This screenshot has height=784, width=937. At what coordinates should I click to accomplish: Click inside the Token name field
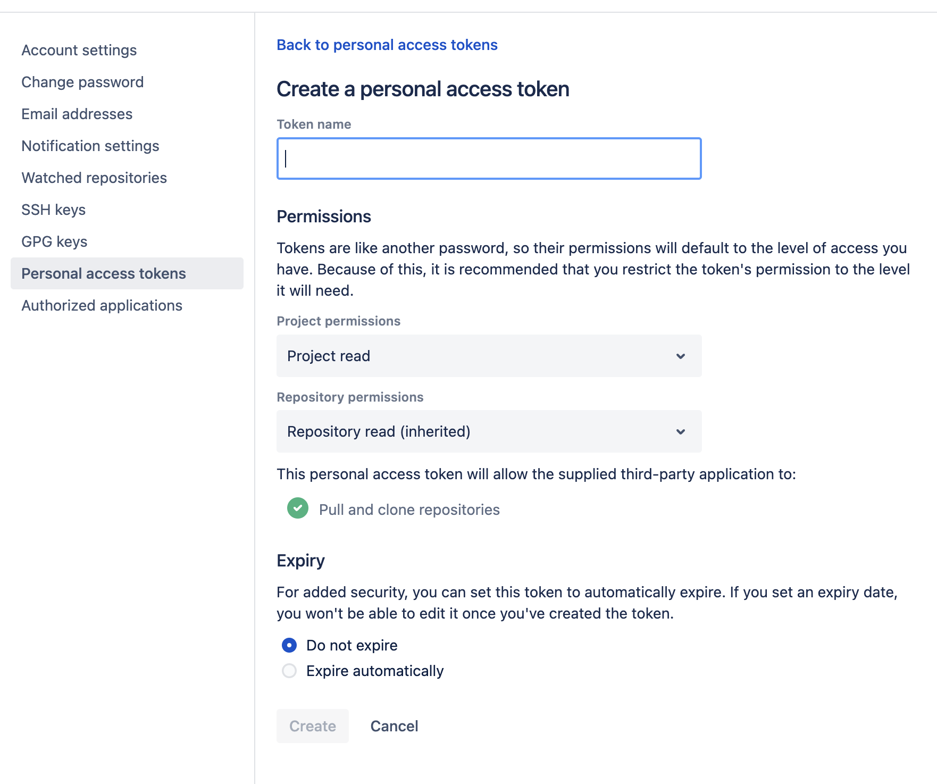pyautogui.click(x=488, y=159)
